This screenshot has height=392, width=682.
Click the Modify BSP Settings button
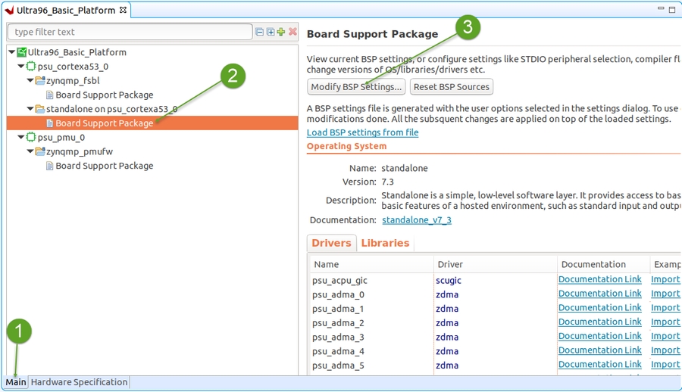(356, 87)
